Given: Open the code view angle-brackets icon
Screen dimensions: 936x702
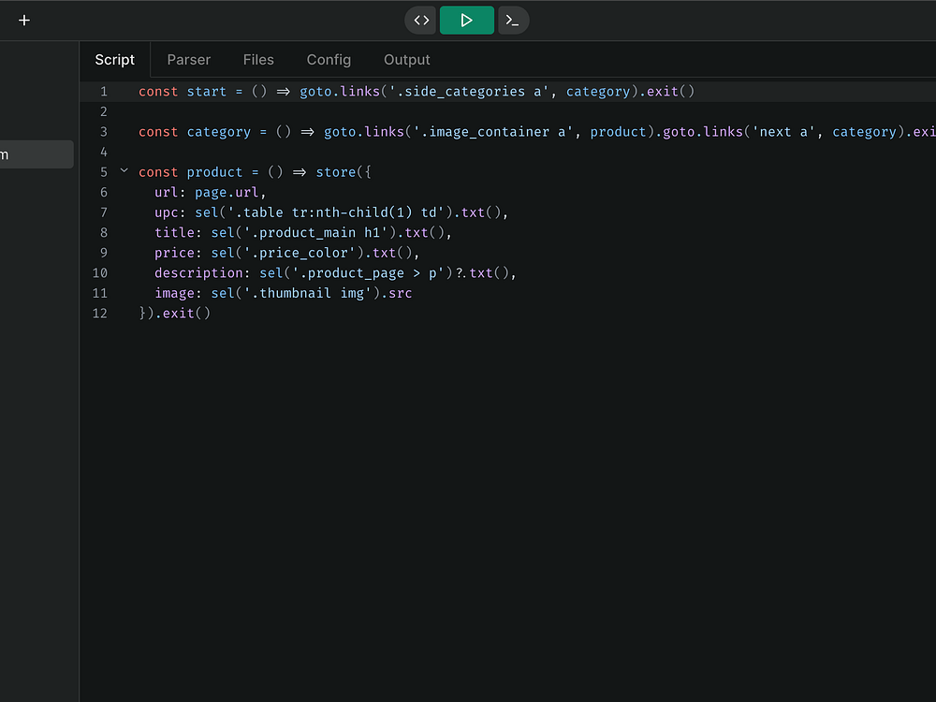Looking at the screenshot, I should [421, 20].
